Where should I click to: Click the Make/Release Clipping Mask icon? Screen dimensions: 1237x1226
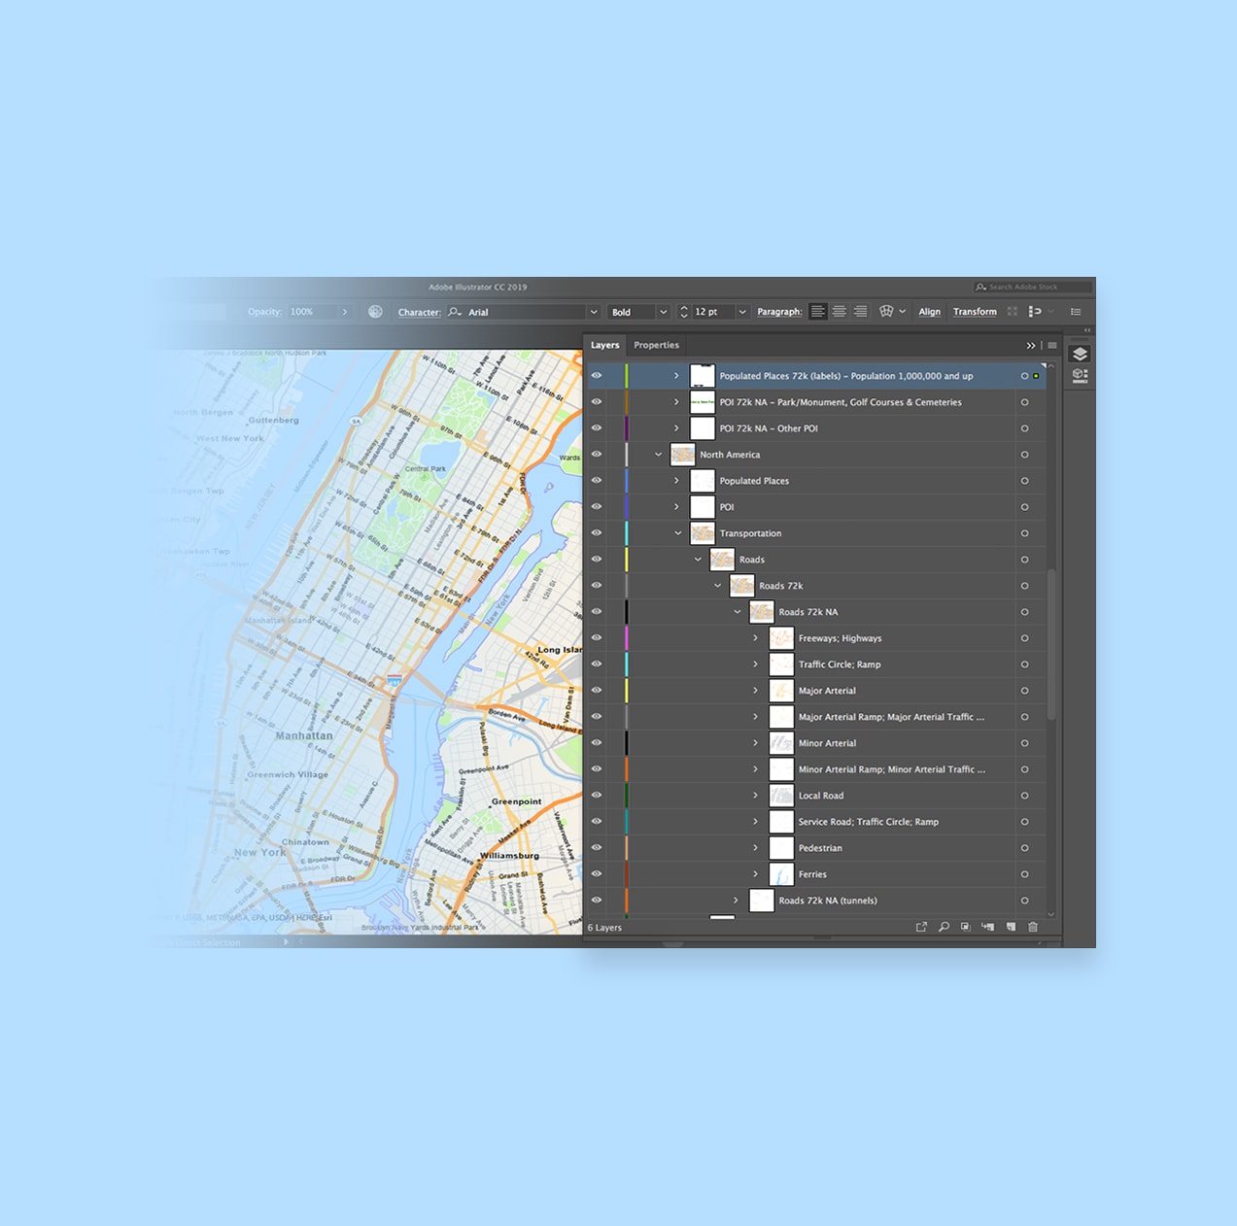[x=965, y=927]
